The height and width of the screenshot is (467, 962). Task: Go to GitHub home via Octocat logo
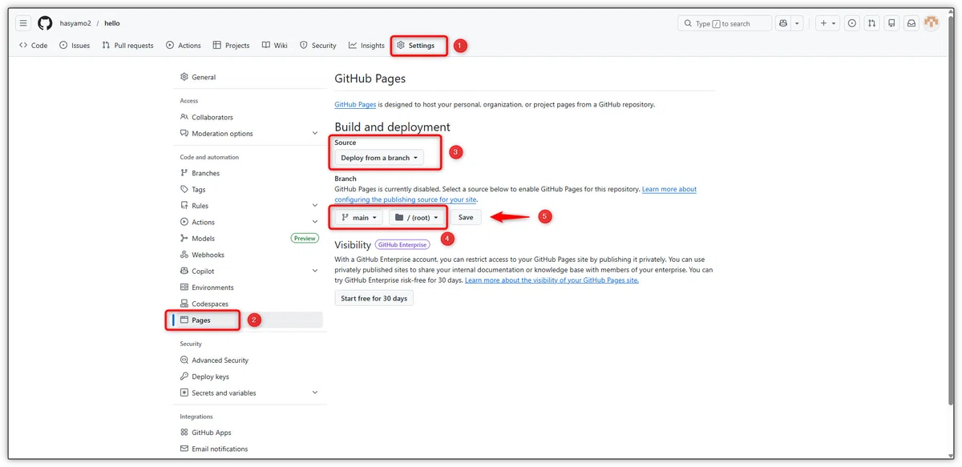[45, 23]
